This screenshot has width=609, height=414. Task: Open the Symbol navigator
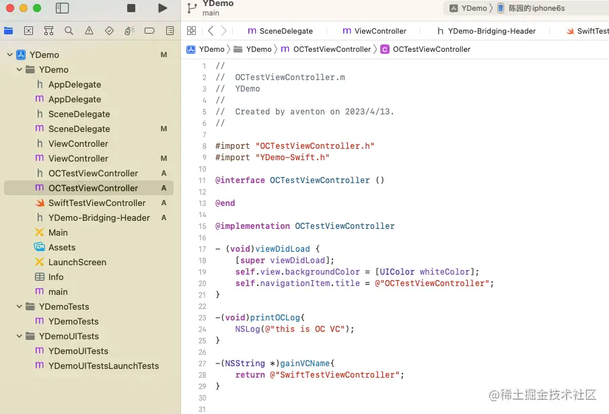coord(48,31)
